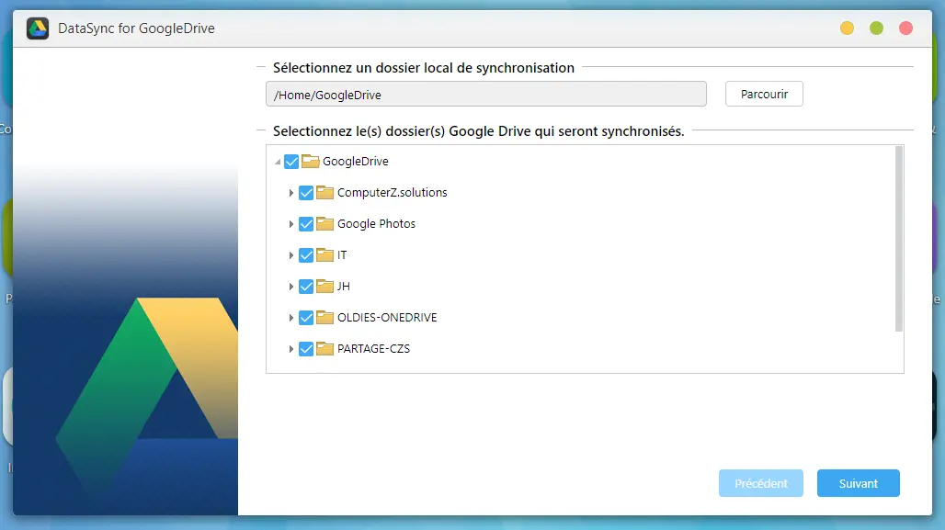Click the IT folder icon
The image size is (945, 530).
pos(325,254)
